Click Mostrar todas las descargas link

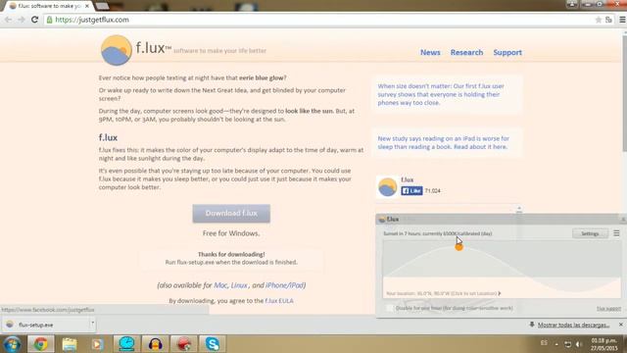(573, 325)
